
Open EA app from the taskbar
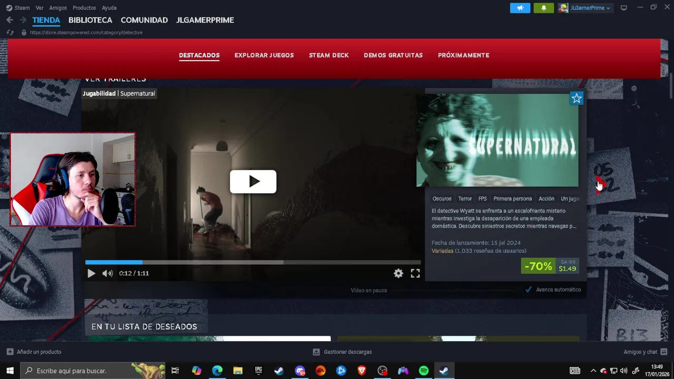320,371
